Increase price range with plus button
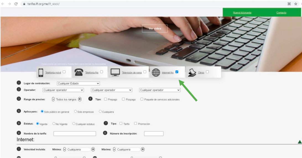 tap(80, 100)
